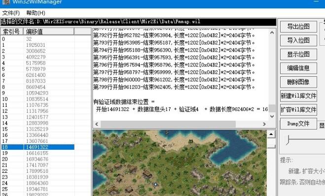The image size is (325, 196).
Task: Click the 扩容Wil库文件 button
Action: pos(298,110)
